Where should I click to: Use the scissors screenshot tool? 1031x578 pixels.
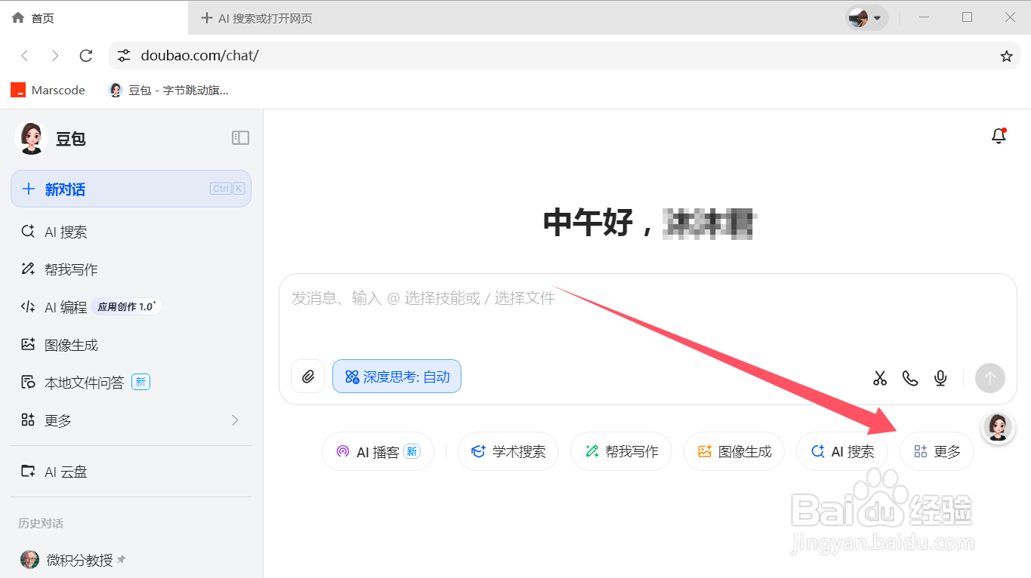880,378
